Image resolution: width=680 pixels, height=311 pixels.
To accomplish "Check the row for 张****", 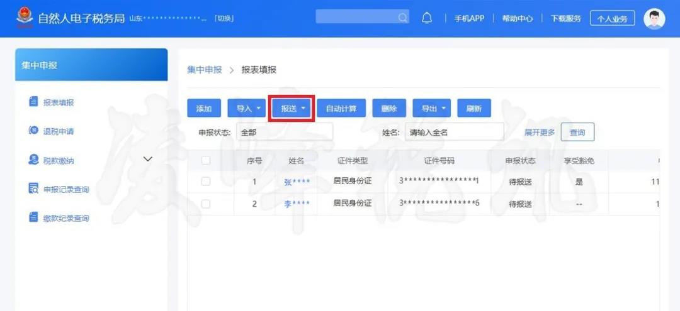I will pyautogui.click(x=205, y=182).
